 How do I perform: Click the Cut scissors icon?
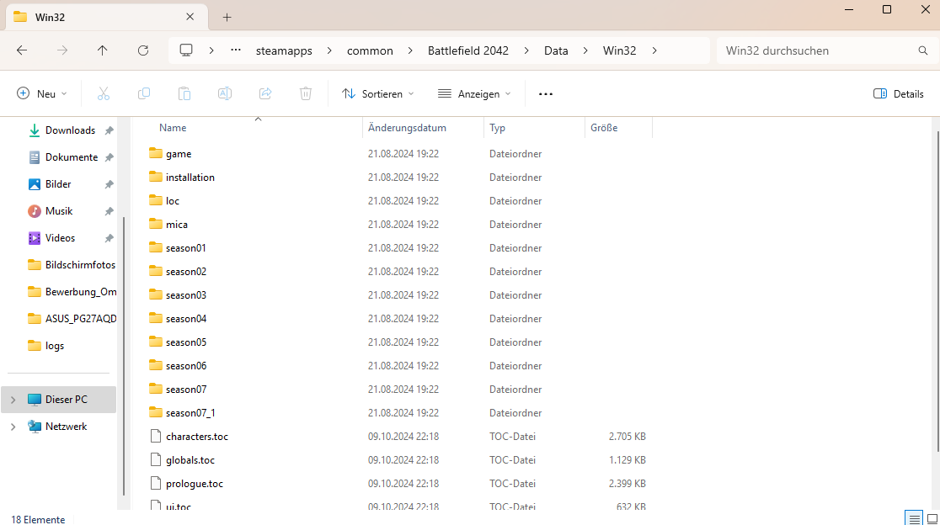(x=104, y=93)
